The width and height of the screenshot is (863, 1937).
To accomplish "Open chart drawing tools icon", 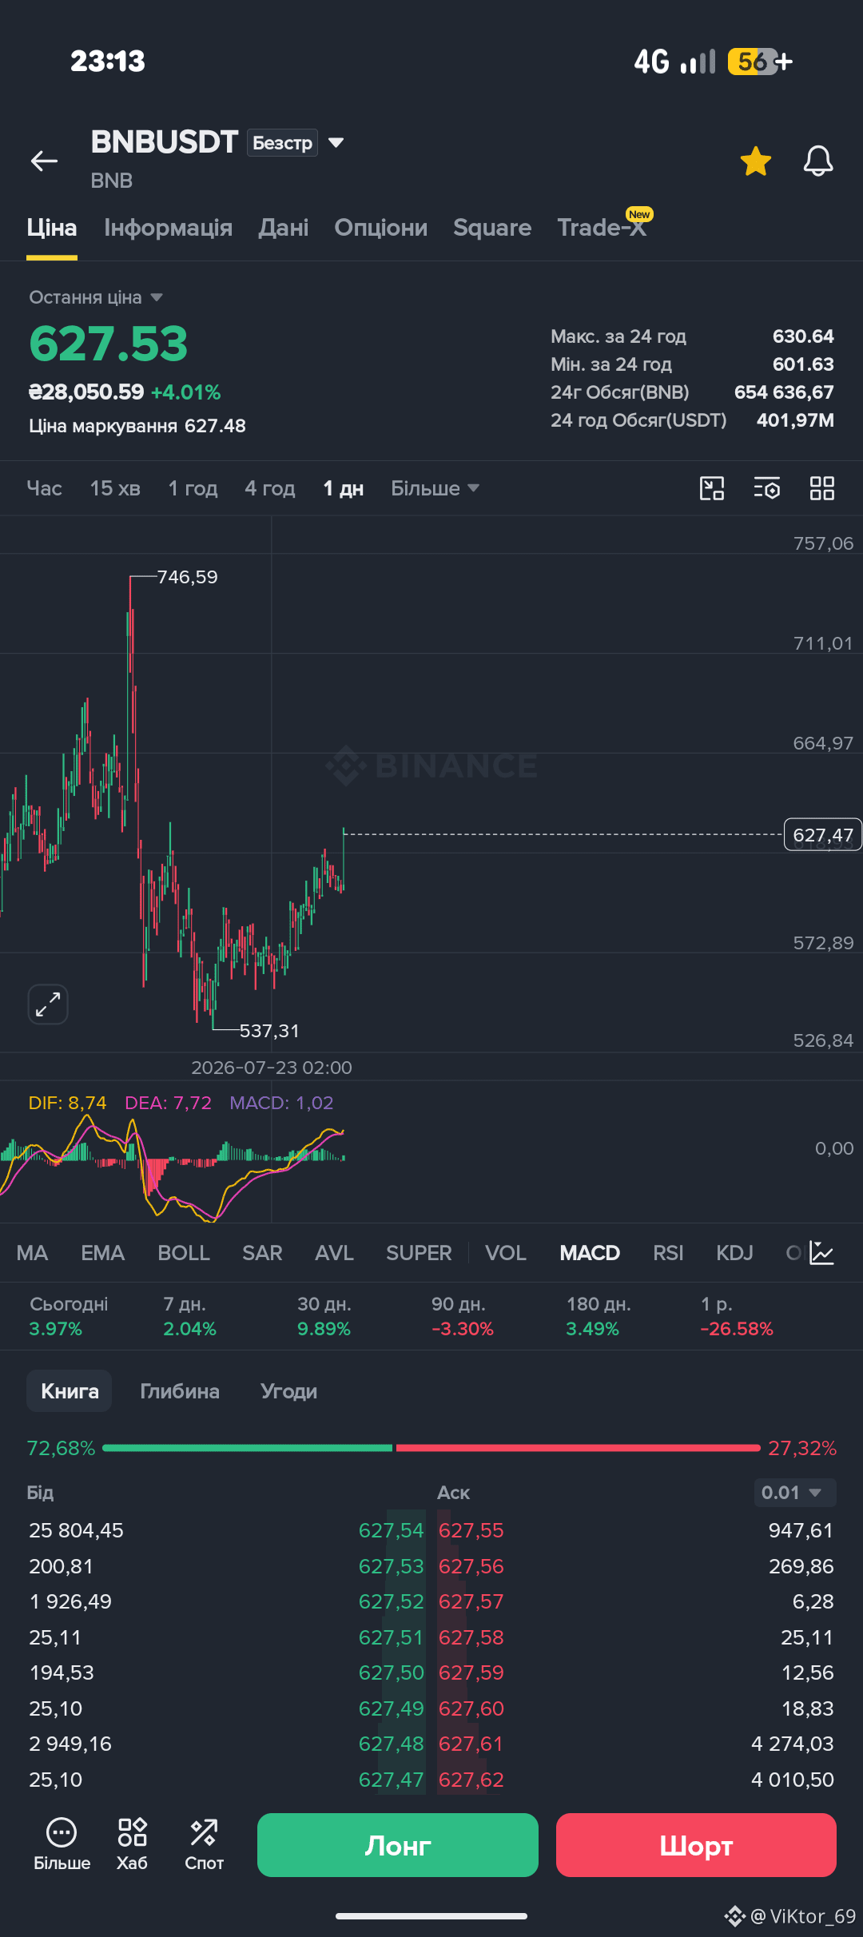I will [711, 488].
